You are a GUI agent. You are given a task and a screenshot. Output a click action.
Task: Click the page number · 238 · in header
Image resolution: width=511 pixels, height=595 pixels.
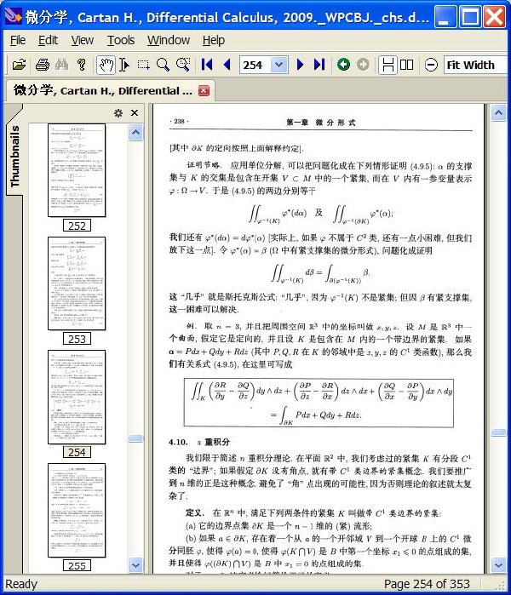click(179, 122)
